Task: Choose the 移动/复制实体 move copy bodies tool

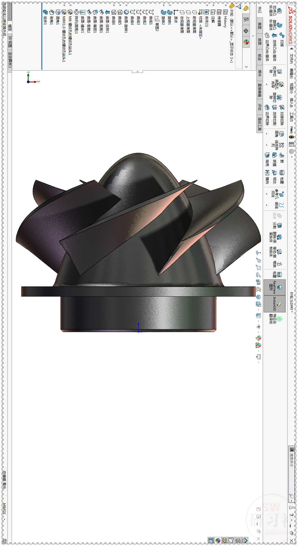Action: (275, 251)
